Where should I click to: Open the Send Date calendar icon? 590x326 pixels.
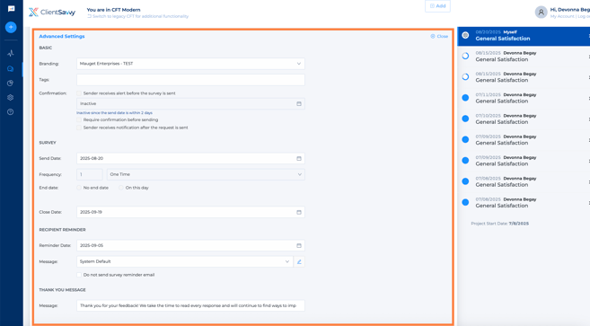point(299,158)
